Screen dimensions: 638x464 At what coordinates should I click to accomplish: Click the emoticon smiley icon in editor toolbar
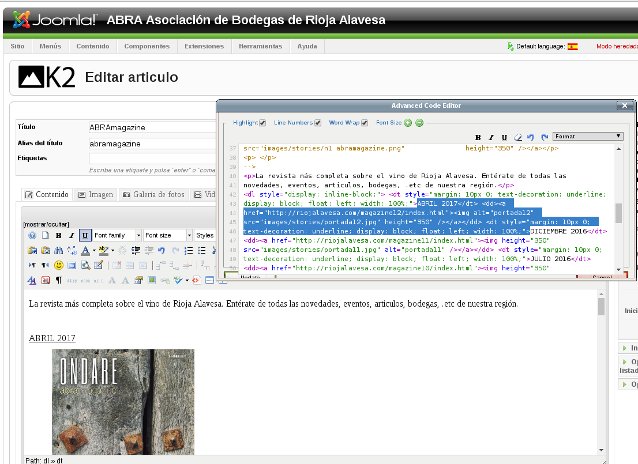(58, 266)
